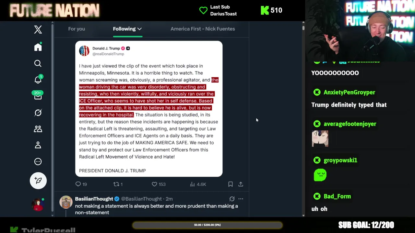This screenshot has height=233, width=415.
Task: Open Grok slash icon in sidebar
Action: [x=38, y=113]
